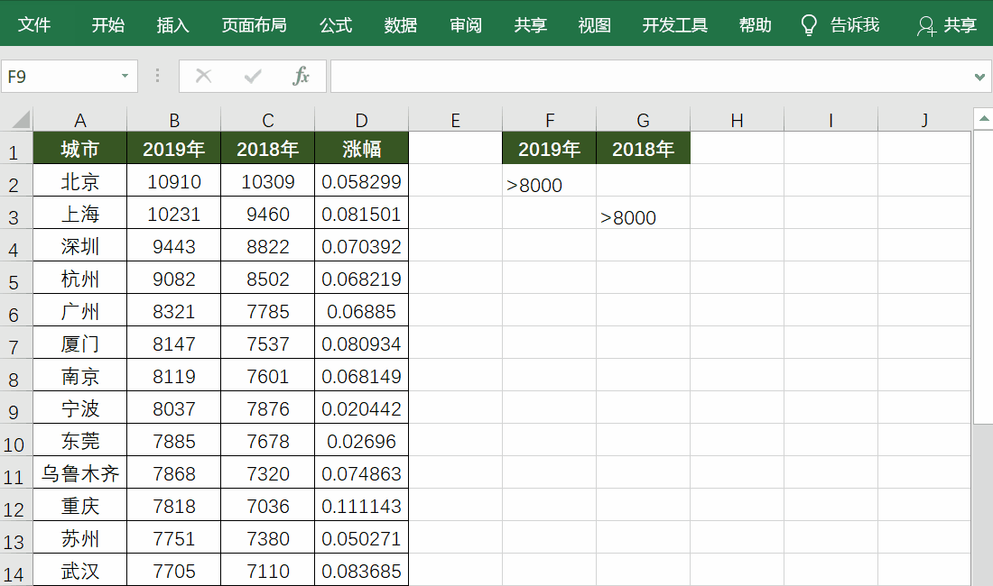This screenshot has width=993, height=586.
Task: Open the name box dropdown arrow
Action: point(125,77)
